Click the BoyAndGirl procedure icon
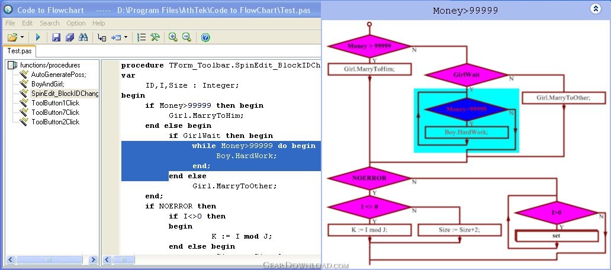Viewport: 611px width, 270px height. 24,83
